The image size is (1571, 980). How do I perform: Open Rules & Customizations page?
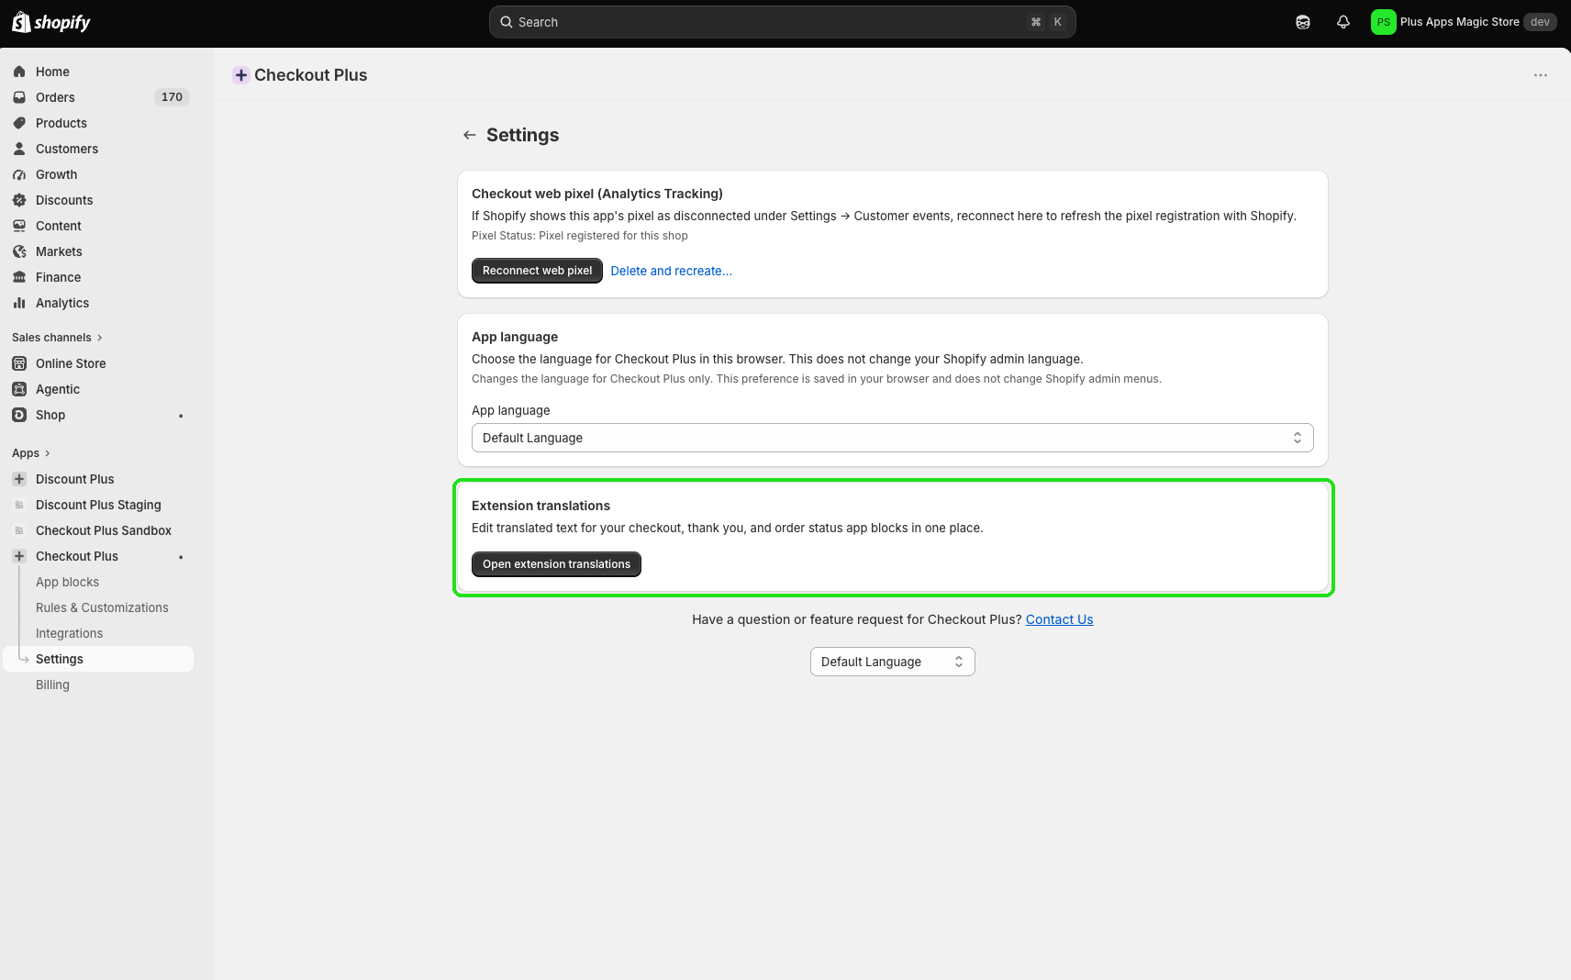click(x=102, y=607)
